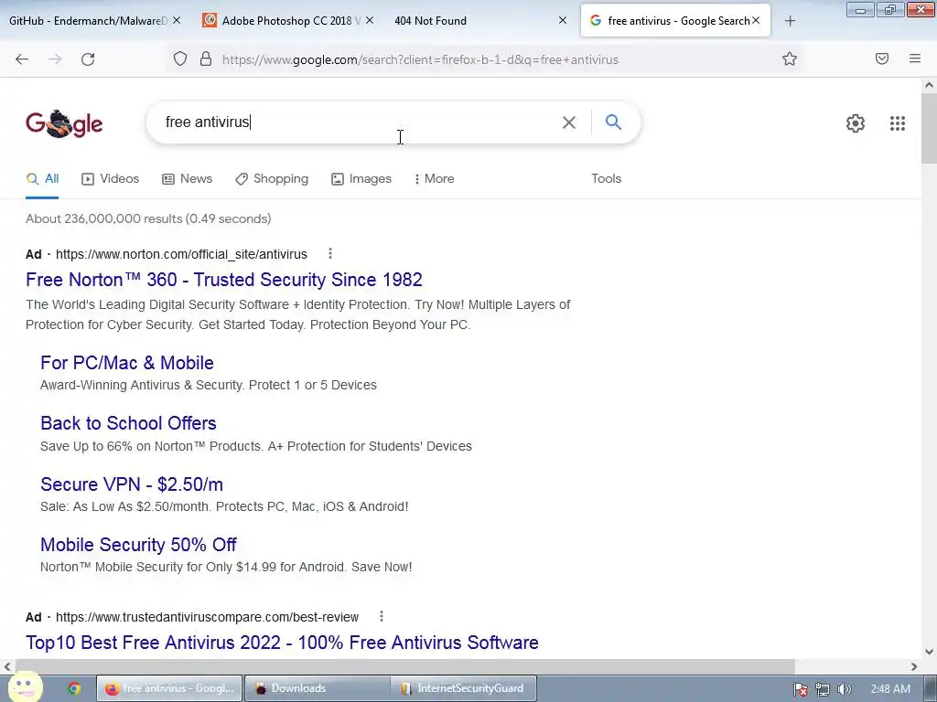The height and width of the screenshot is (702, 937).
Task: Open For PC/Mac & Mobile link
Action: (x=127, y=363)
